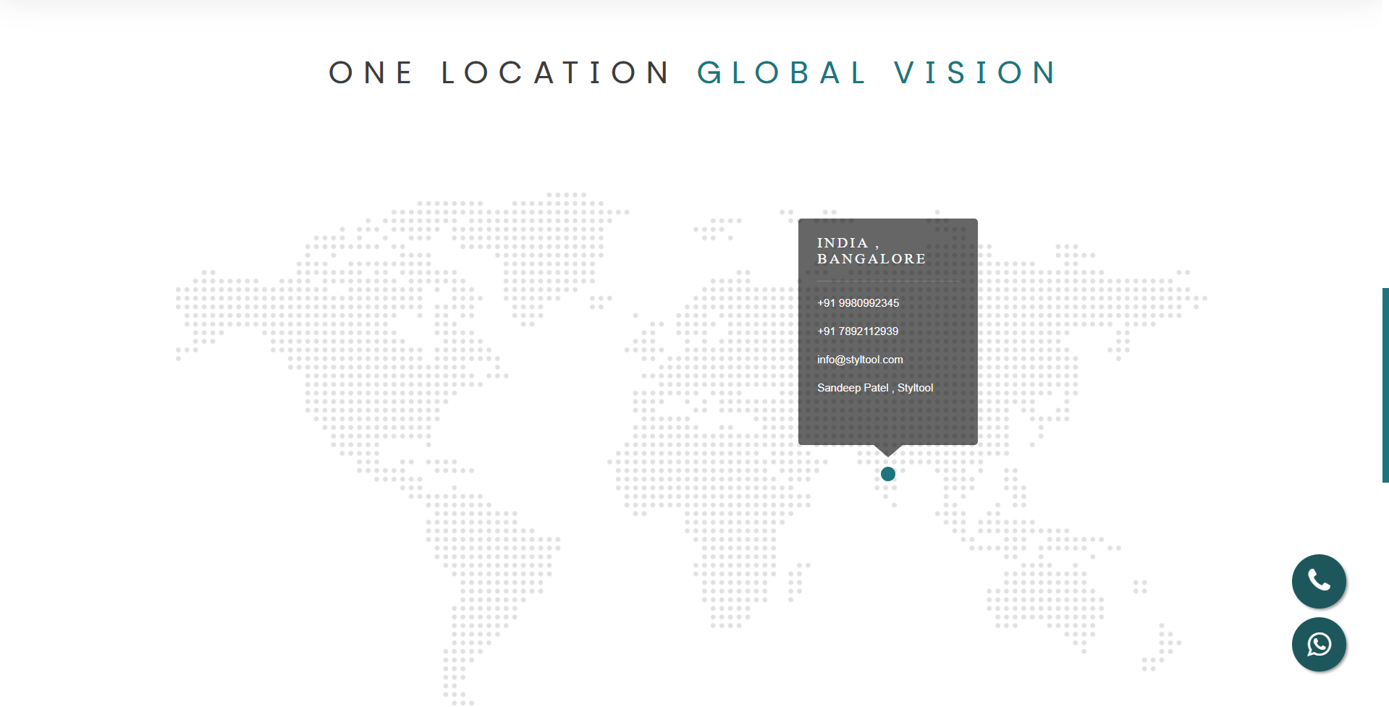Click the Sandeep Patel, Styltool contact text
The image size is (1389, 707).
click(x=874, y=388)
